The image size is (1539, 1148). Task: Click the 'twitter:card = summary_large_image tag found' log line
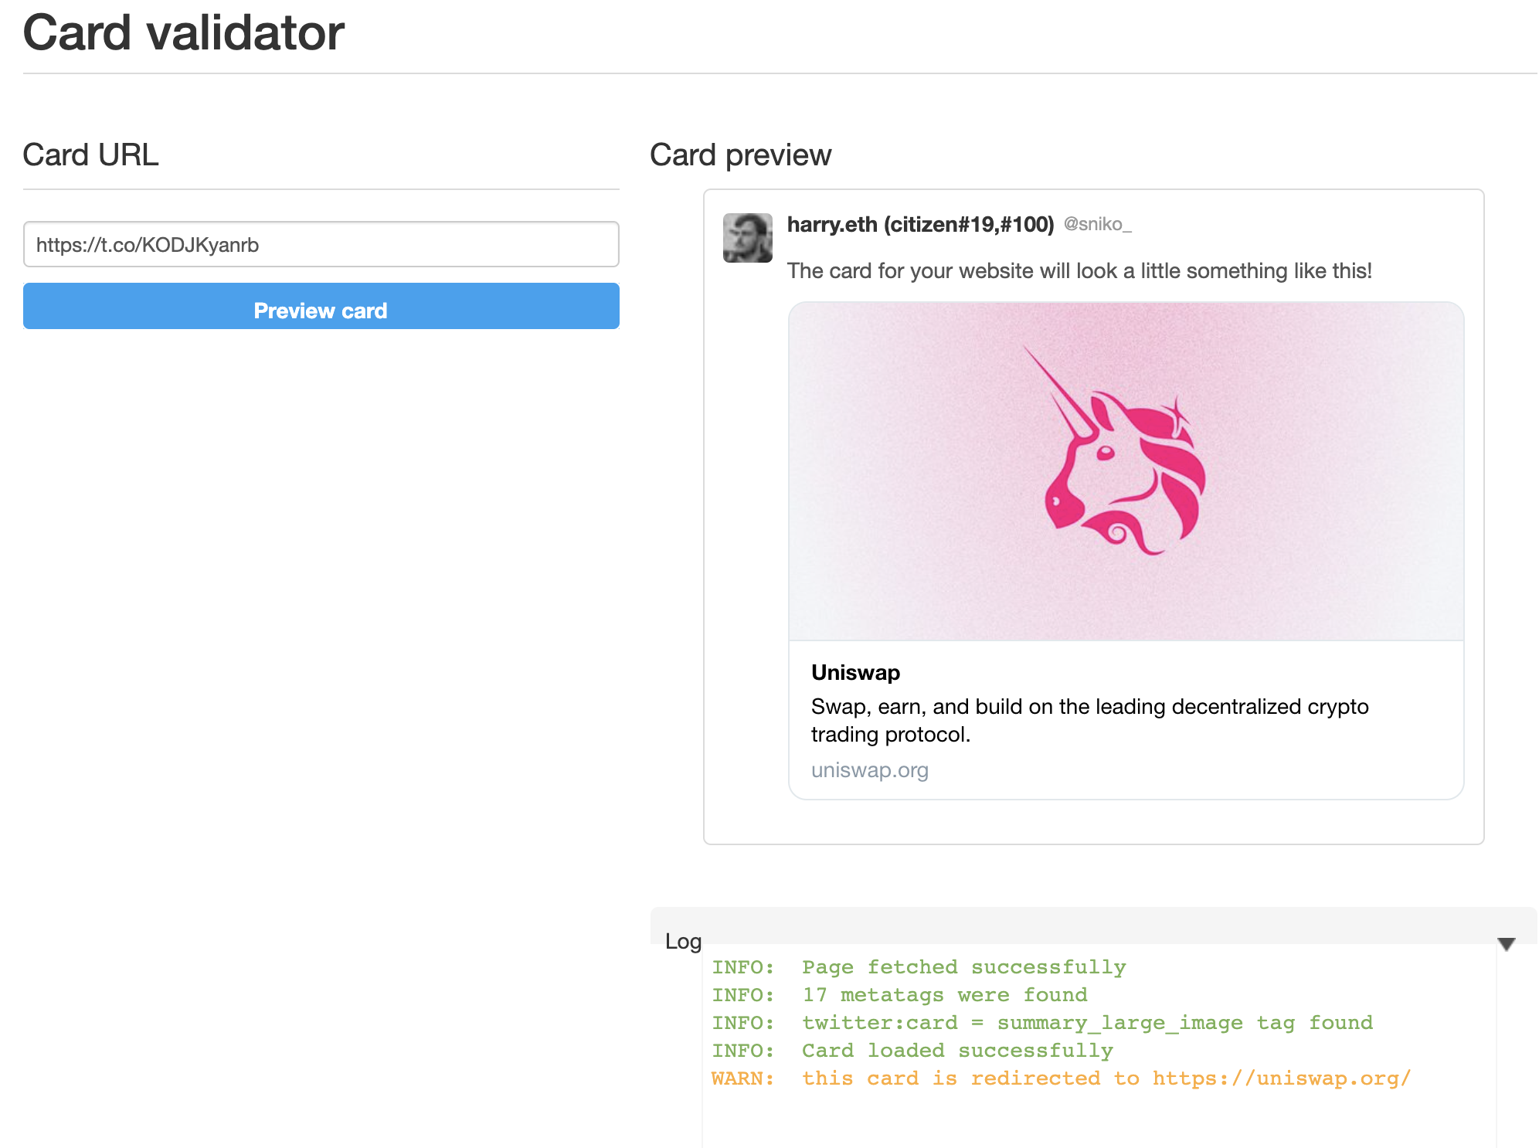click(x=1042, y=1023)
